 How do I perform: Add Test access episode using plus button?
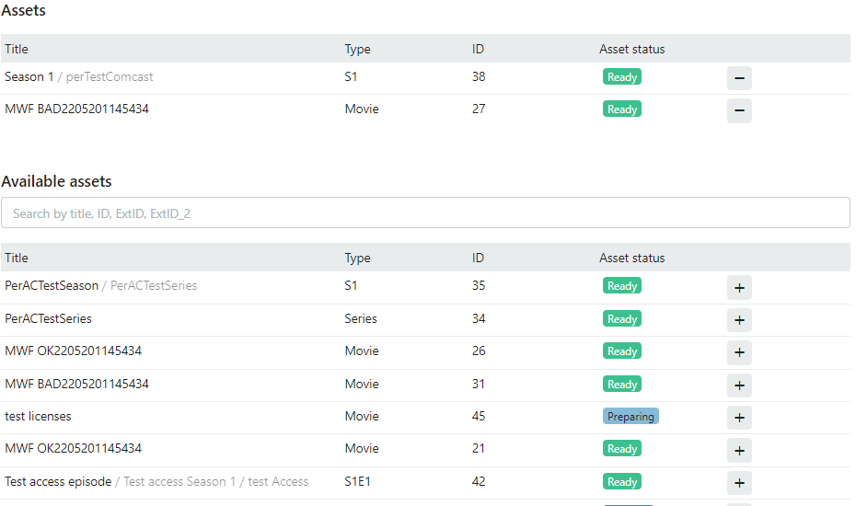[x=739, y=483]
